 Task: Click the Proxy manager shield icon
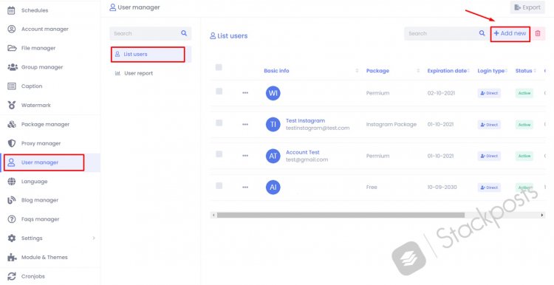coord(12,143)
